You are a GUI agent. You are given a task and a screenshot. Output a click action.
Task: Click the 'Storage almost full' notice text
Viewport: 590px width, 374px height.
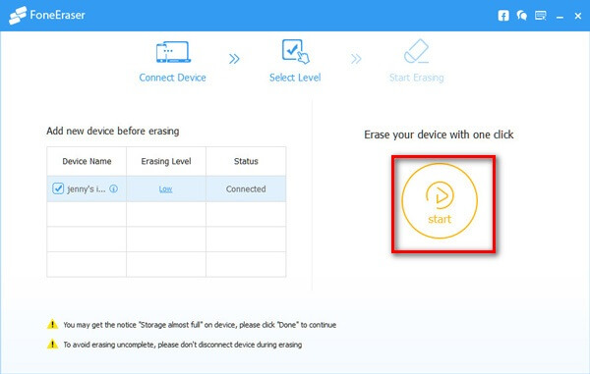pyautogui.click(x=200, y=325)
